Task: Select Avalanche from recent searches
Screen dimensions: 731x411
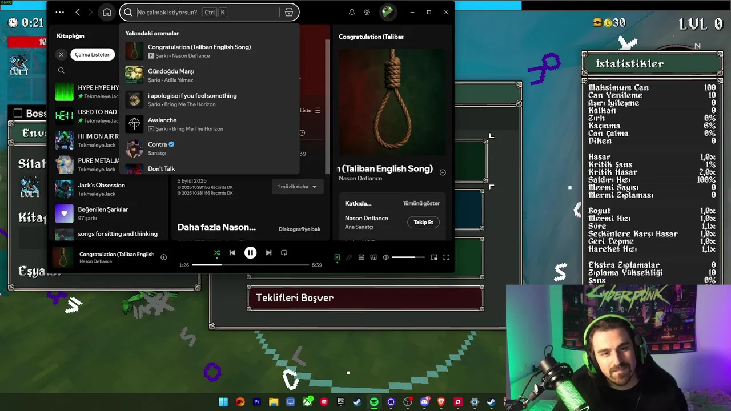Action: pyautogui.click(x=209, y=124)
